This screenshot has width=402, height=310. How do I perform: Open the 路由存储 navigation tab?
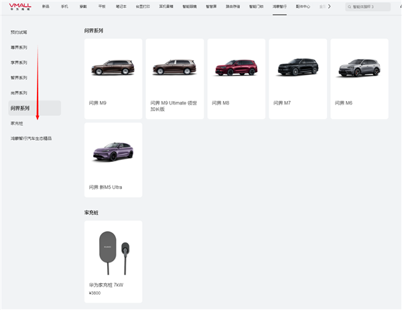point(232,7)
